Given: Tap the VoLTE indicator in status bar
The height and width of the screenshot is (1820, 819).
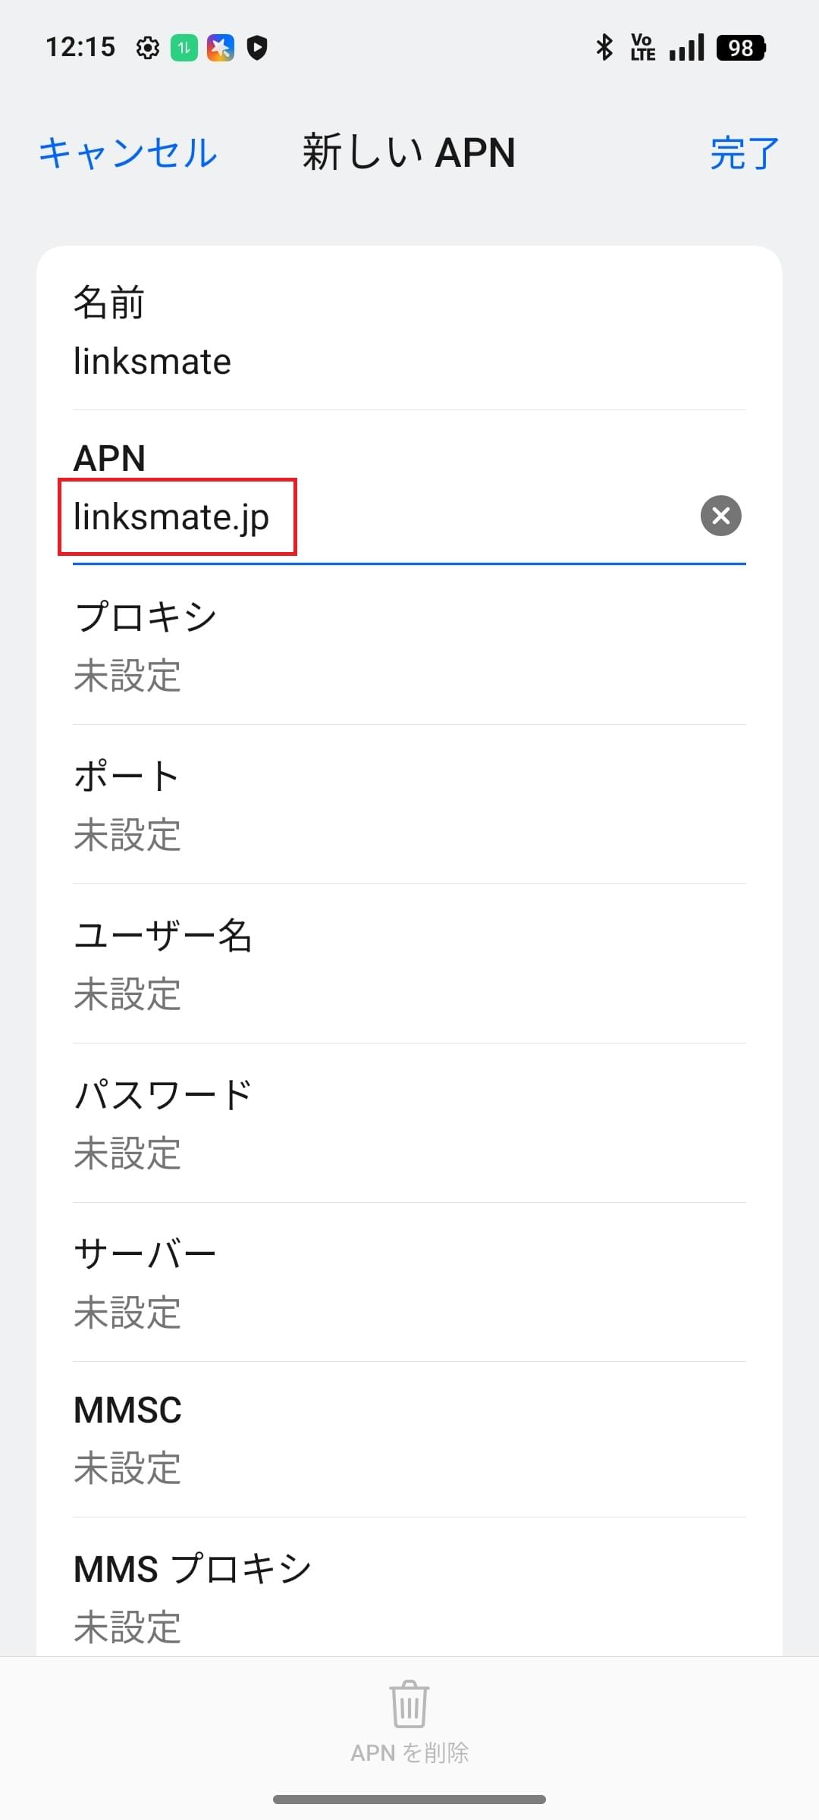Looking at the screenshot, I should coord(642,47).
